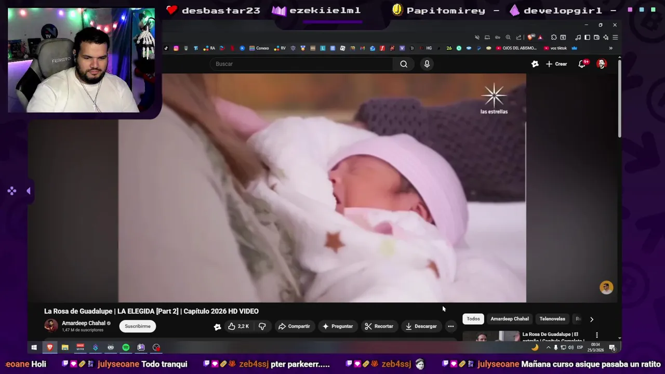Open the media control music-note icon
Image resolution: width=665 pixels, height=374 pixels.
[x=578, y=37]
